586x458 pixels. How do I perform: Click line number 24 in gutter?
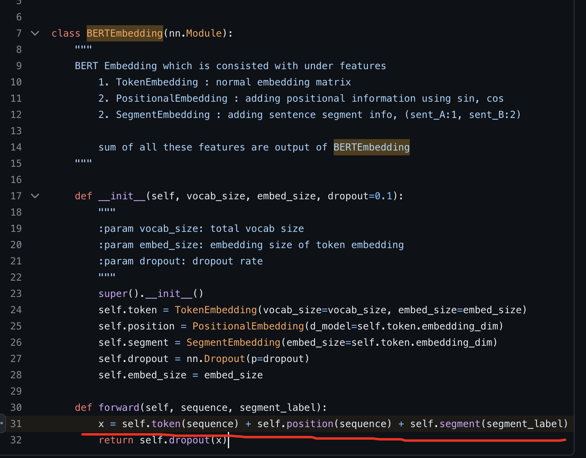click(x=16, y=310)
